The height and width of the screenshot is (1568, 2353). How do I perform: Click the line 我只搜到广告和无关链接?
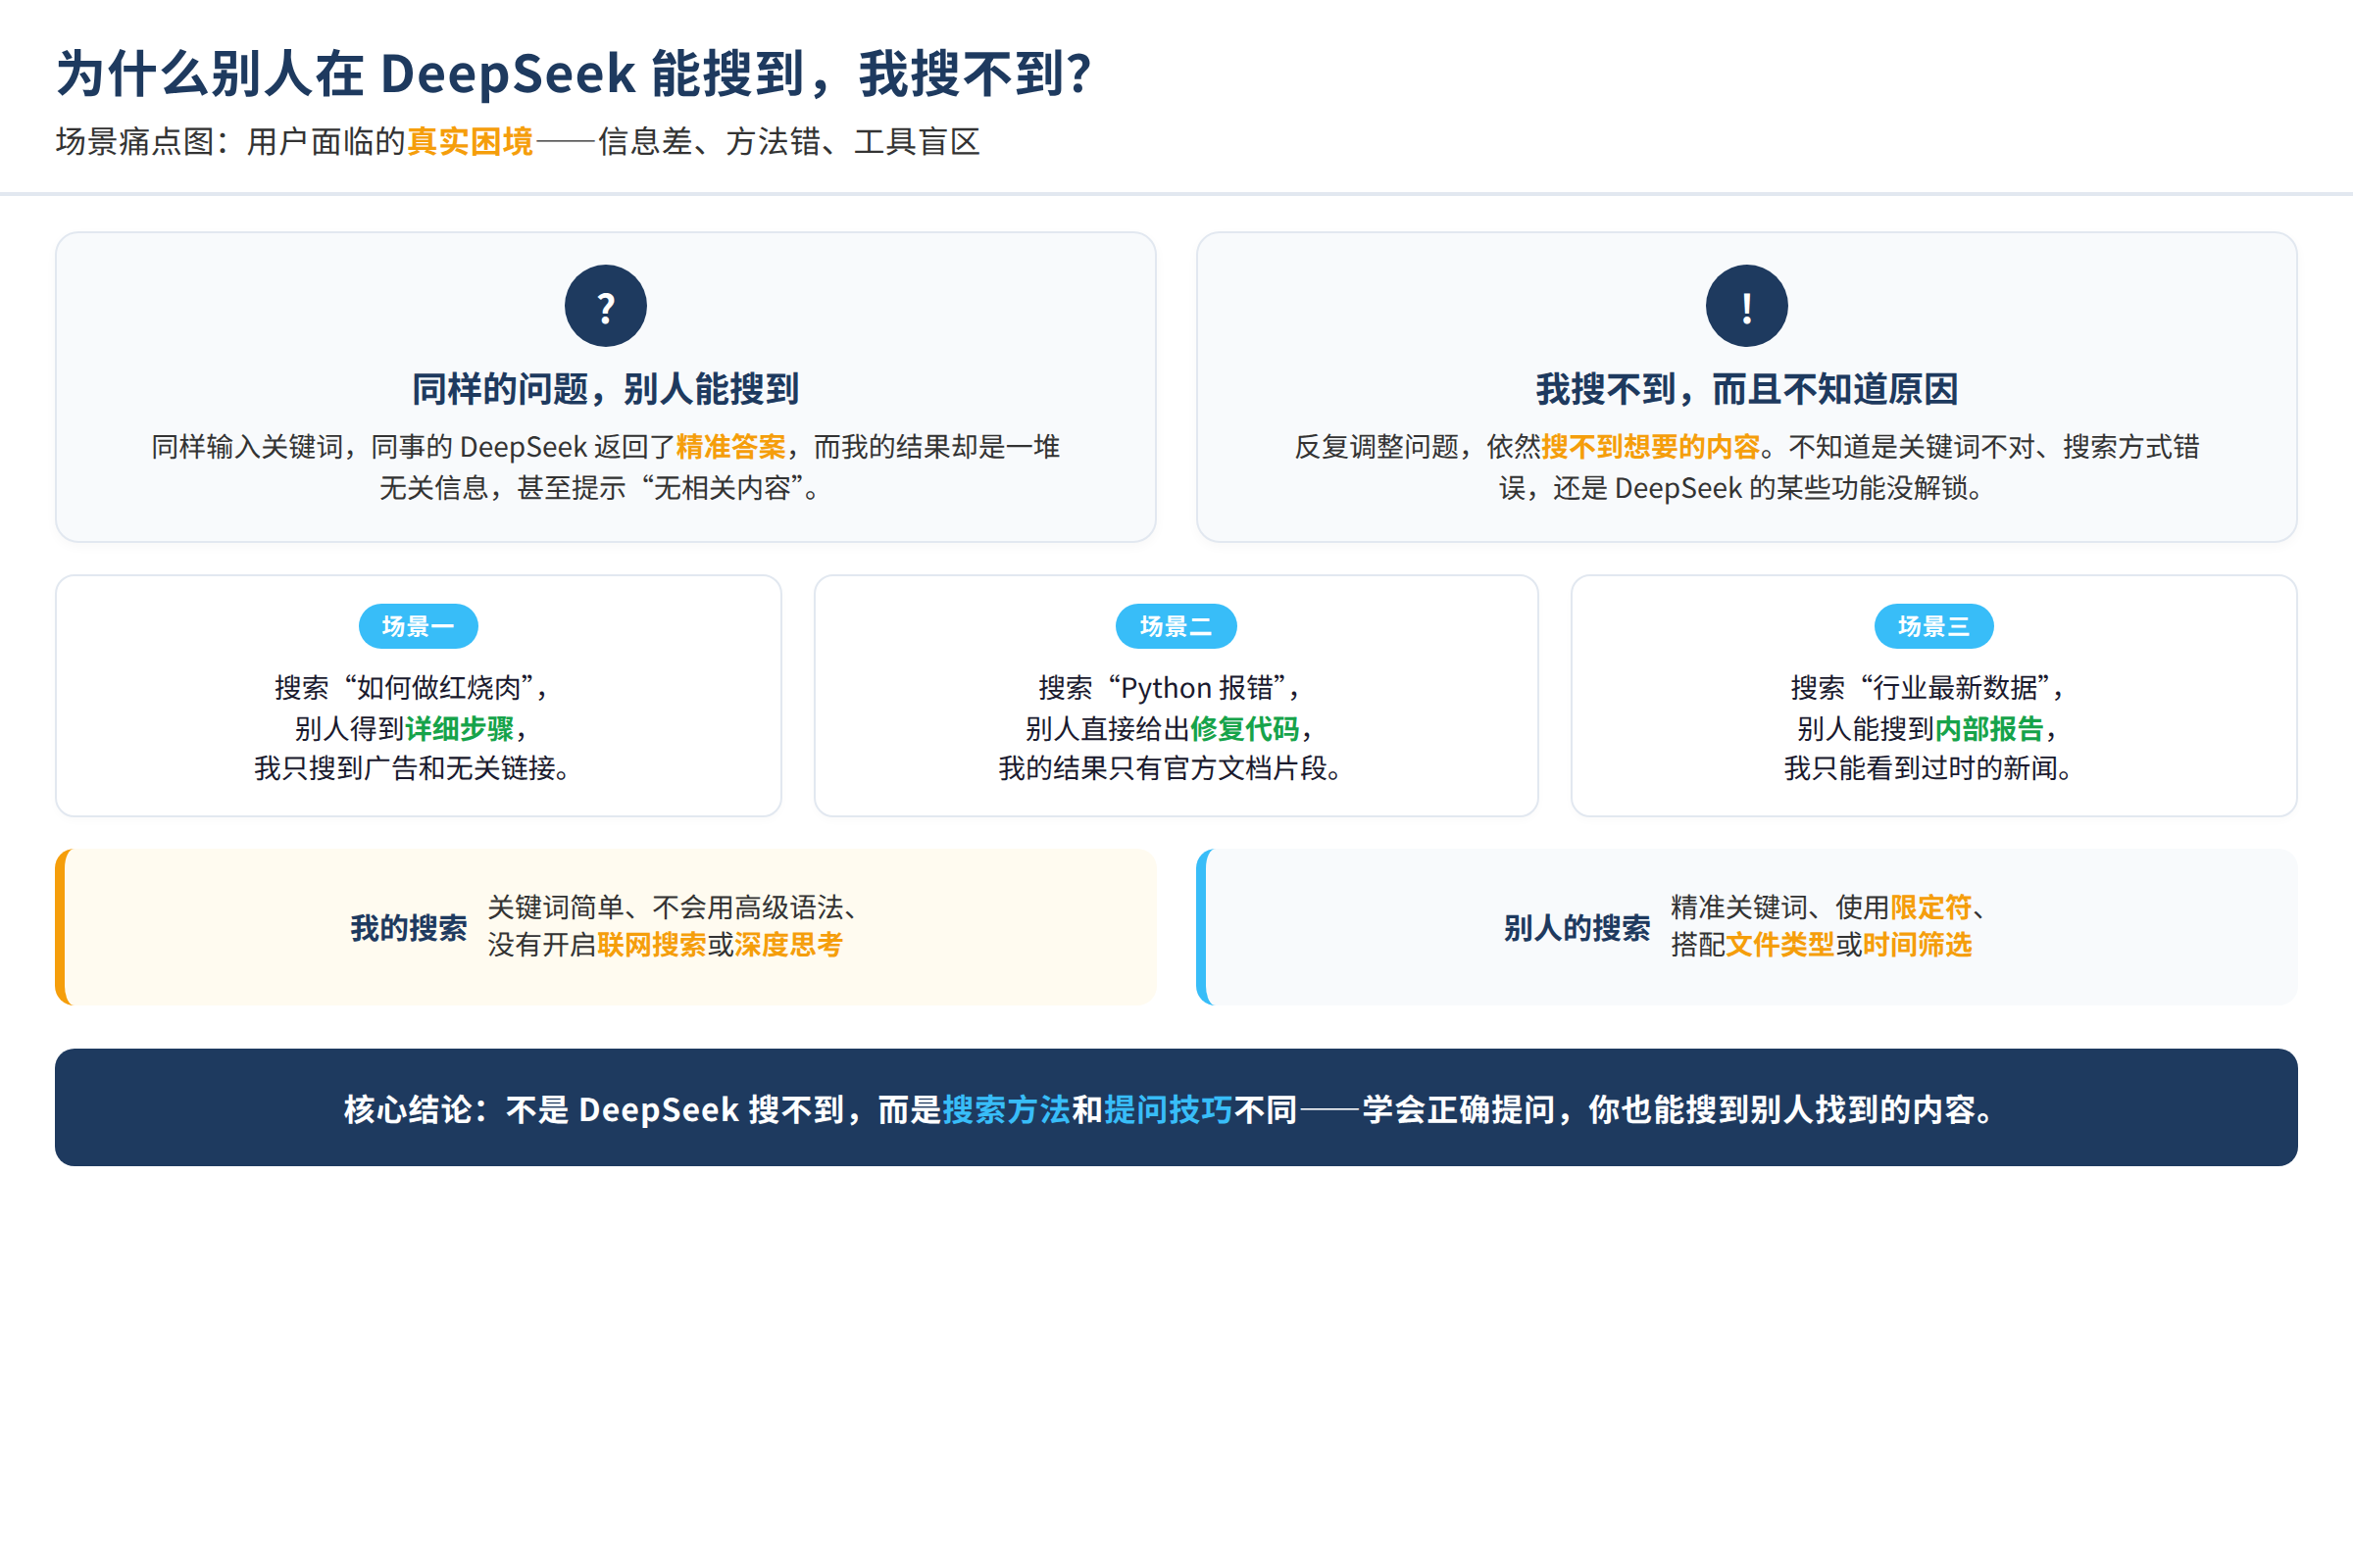[x=411, y=768]
